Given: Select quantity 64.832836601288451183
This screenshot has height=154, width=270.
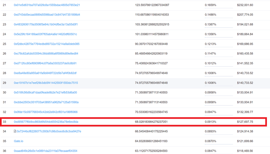Looking at the screenshot, I should (151, 141).
